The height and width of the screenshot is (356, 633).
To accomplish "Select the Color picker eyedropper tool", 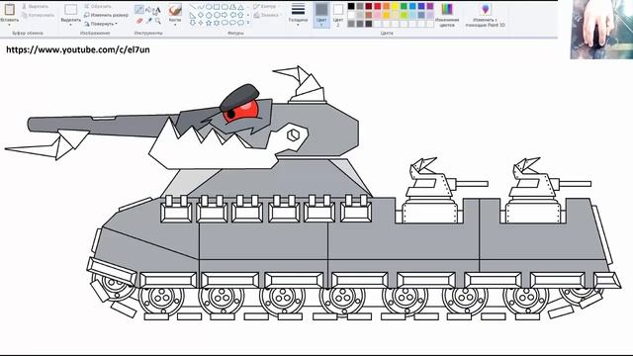I will (x=148, y=20).
